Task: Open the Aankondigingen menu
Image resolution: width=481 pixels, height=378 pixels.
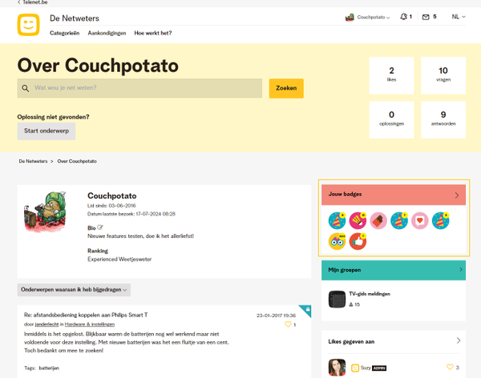Action: [107, 33]
